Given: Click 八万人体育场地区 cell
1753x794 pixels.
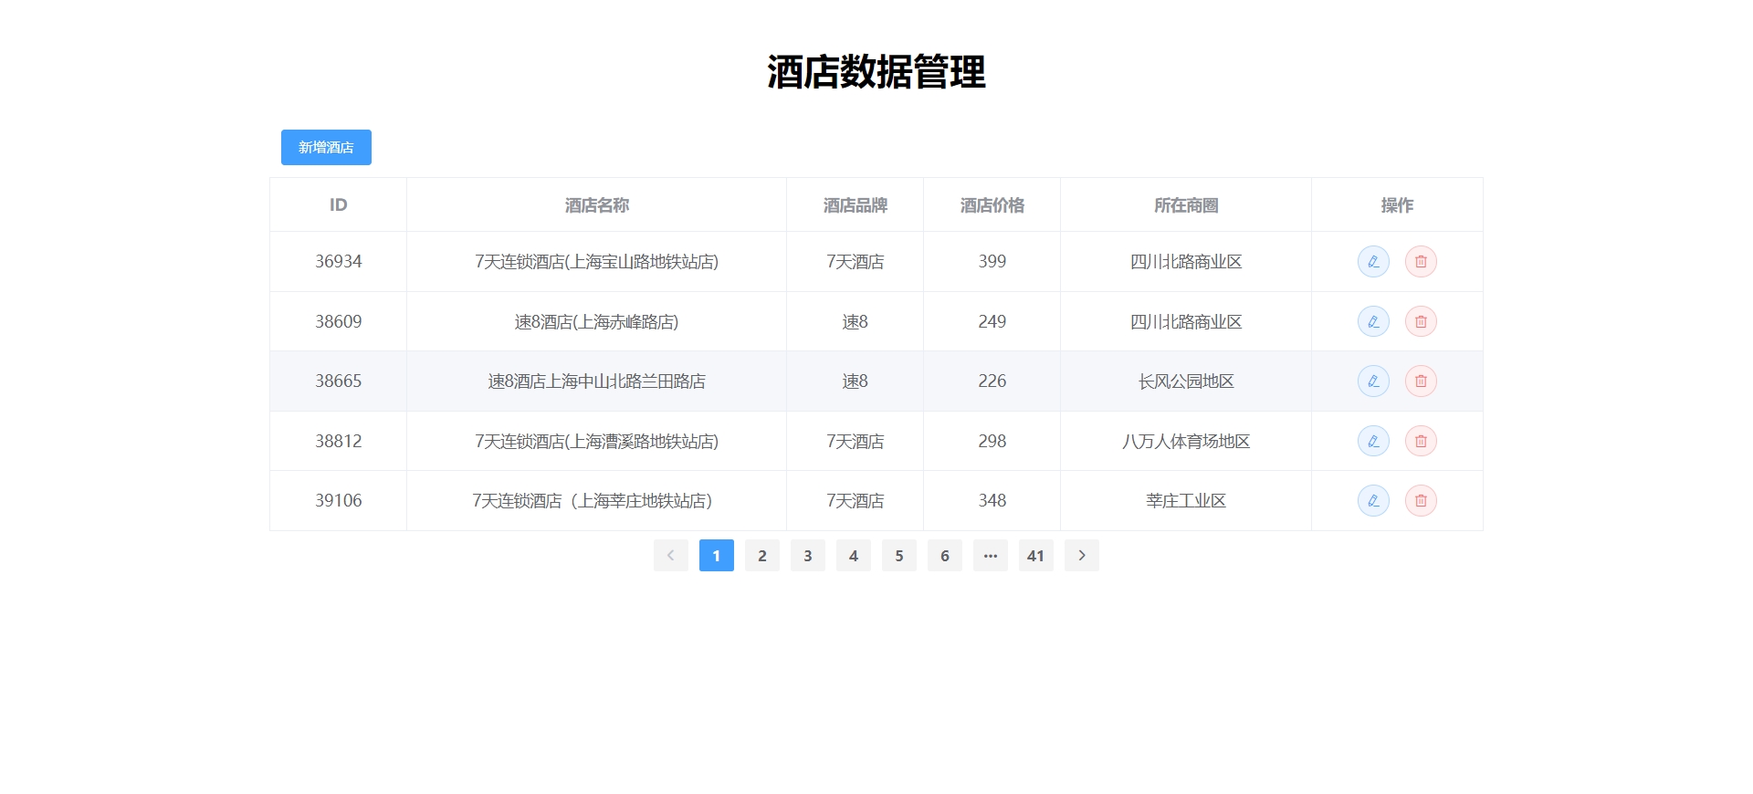Looking at the screenshot, I should click(1186, 441).
